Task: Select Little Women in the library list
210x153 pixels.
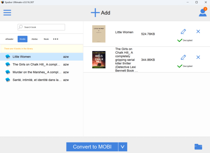Action: 41,57
